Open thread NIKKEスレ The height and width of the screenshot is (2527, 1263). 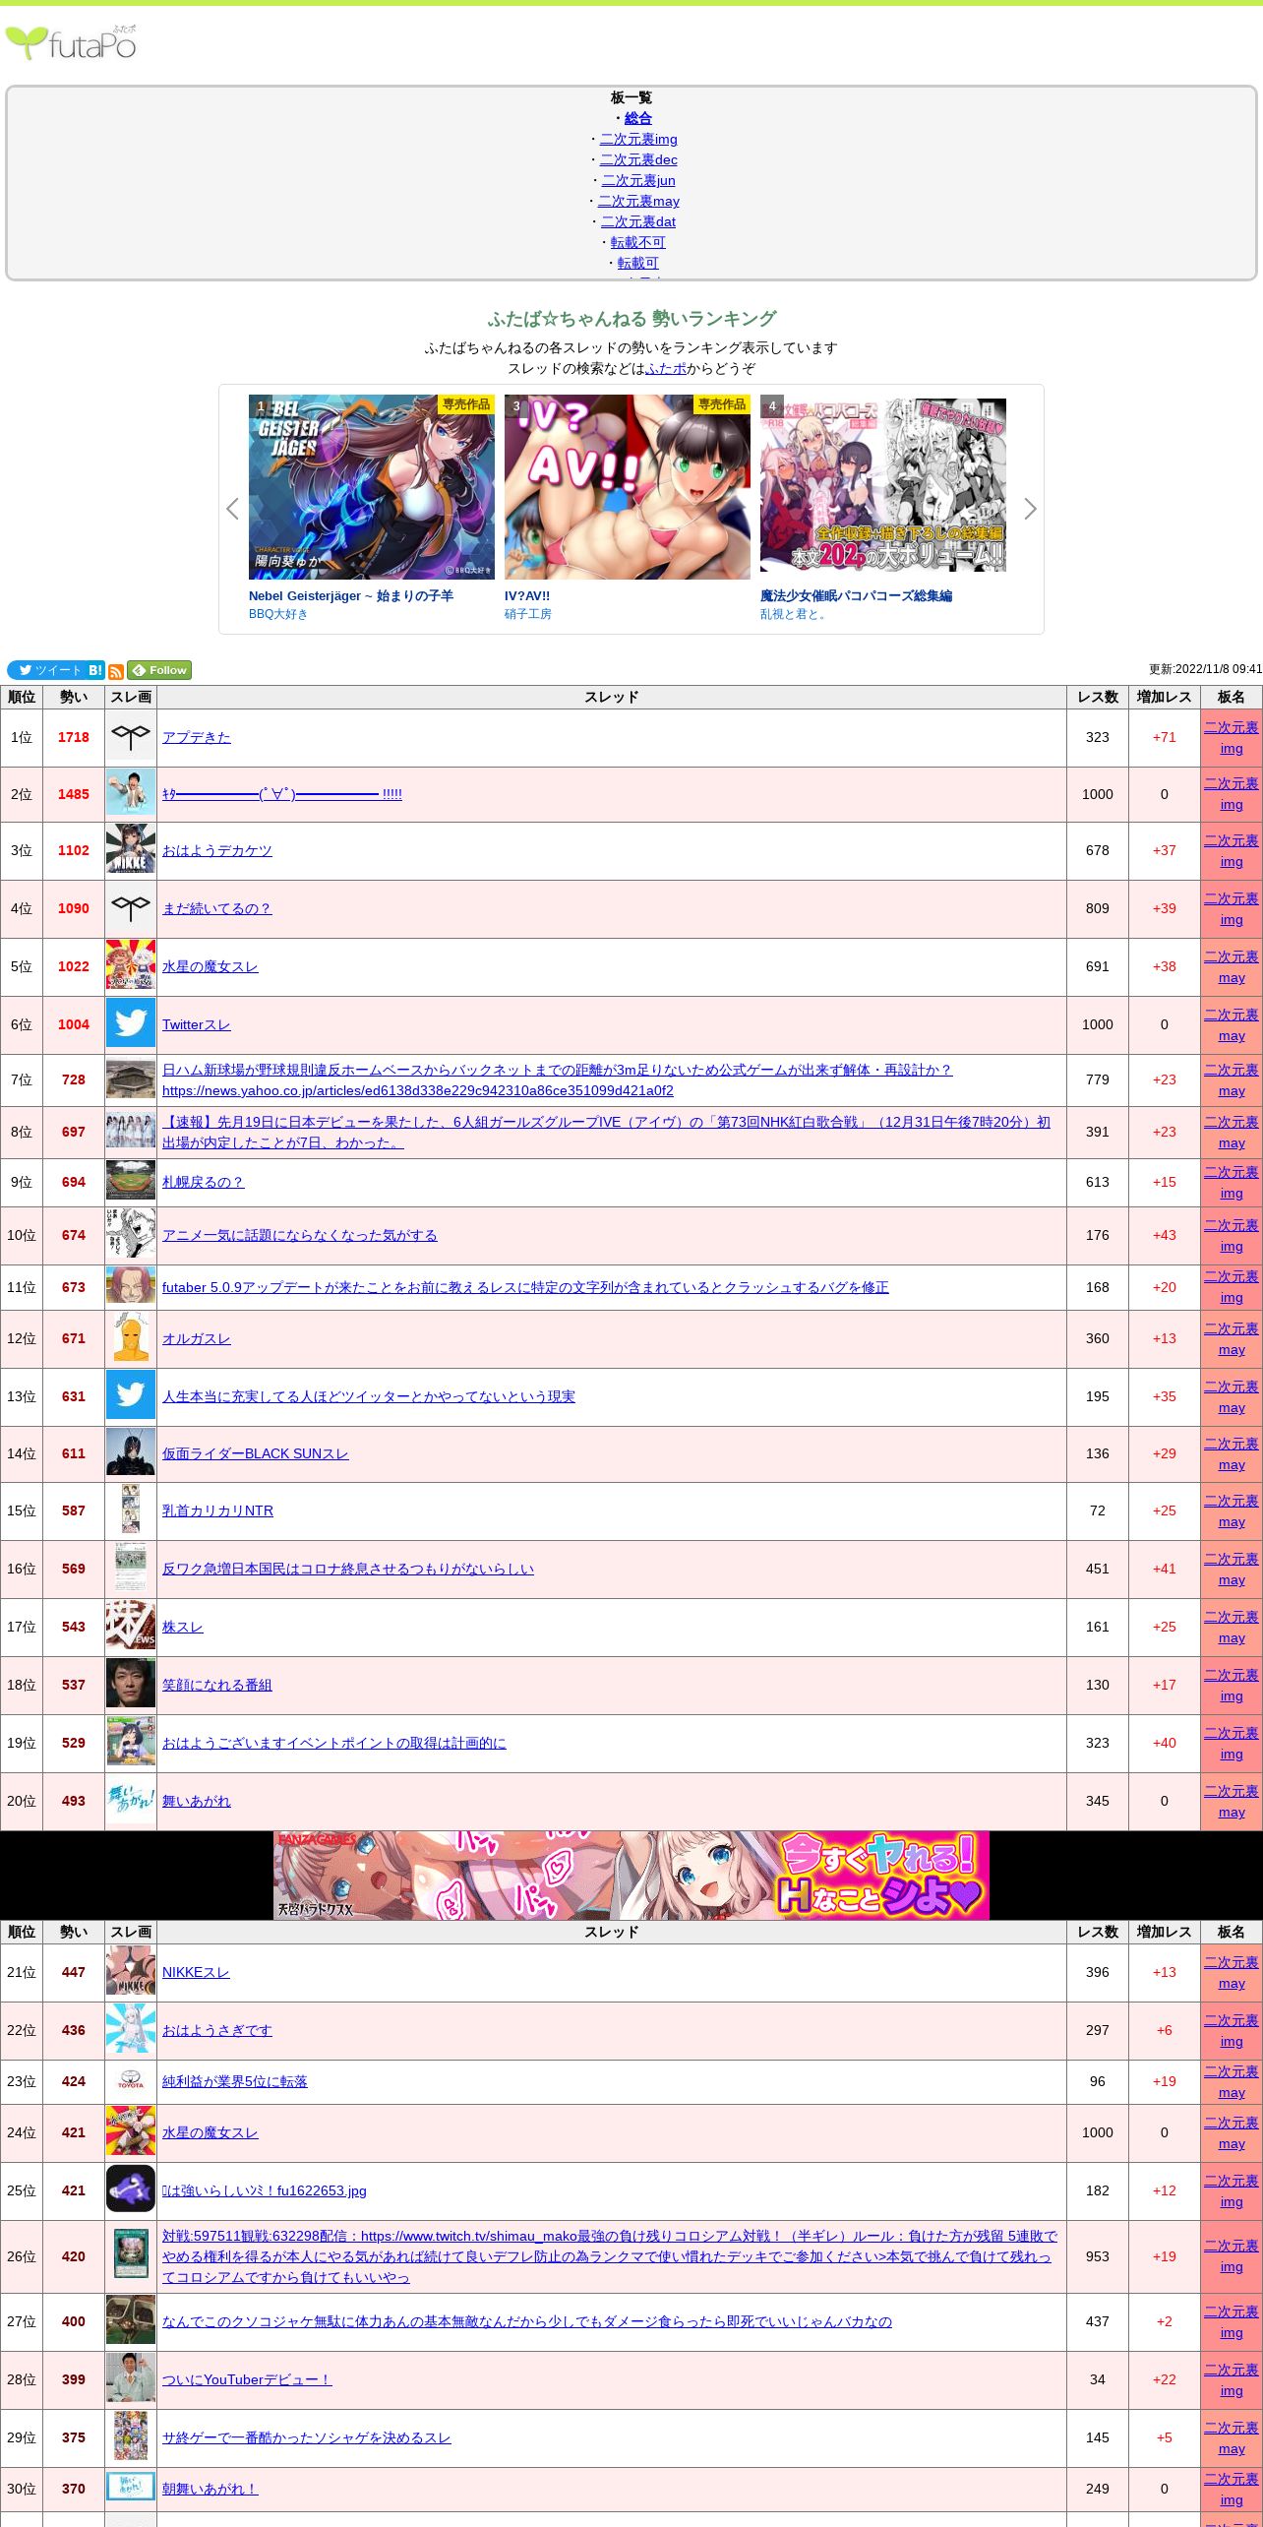click(x=196, y=1972)
